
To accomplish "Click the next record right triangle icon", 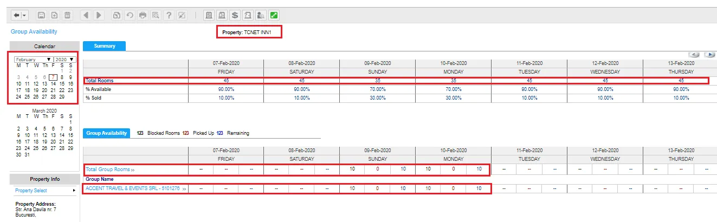I will coord(99,15).
